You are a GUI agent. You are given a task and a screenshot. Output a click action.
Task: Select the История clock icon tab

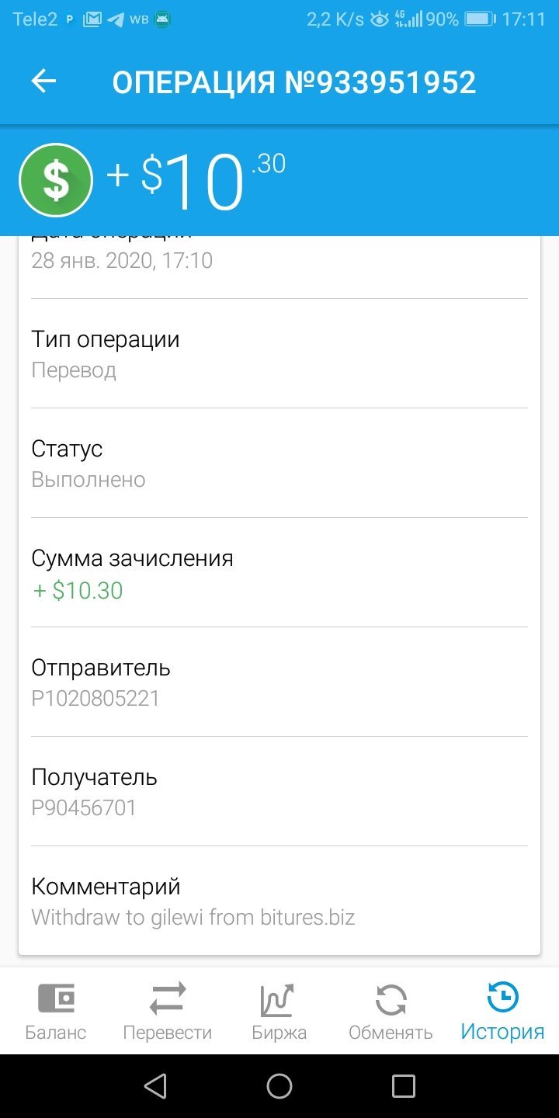[503, 1011]
